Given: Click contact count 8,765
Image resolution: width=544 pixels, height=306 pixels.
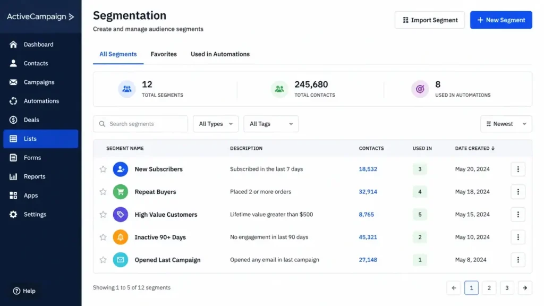Looking at the screenshot, I should click(x=367, y=215).
